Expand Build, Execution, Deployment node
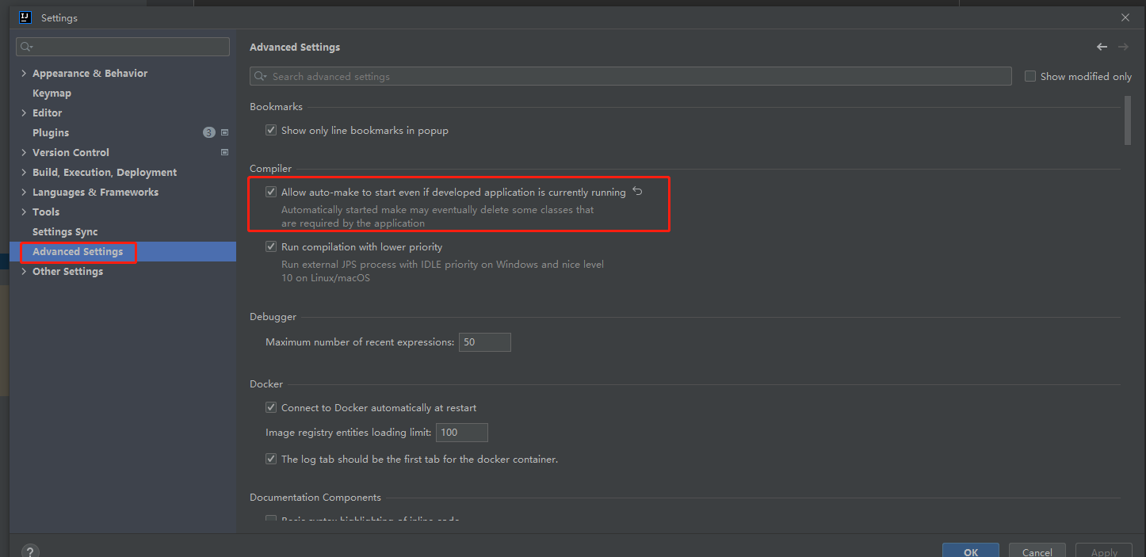 click(24, 172)
